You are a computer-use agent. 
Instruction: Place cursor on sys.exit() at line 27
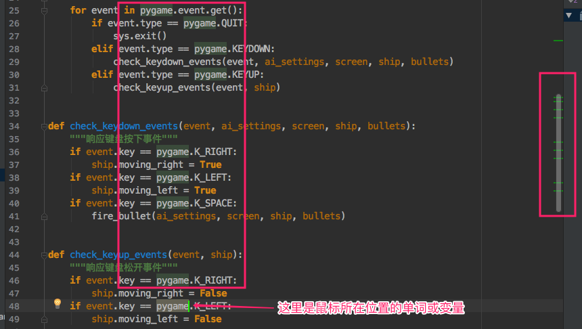(140, 37)
